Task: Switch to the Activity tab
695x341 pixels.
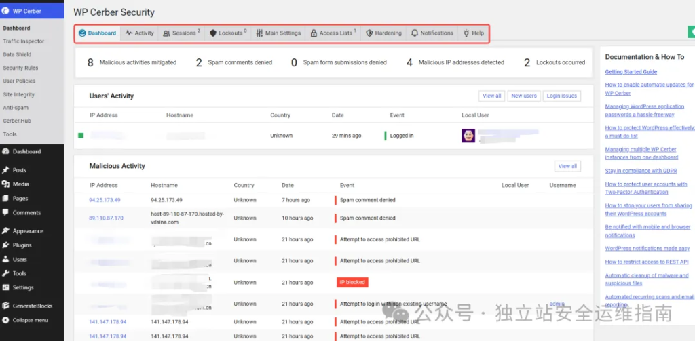Action: coord(139,33)
